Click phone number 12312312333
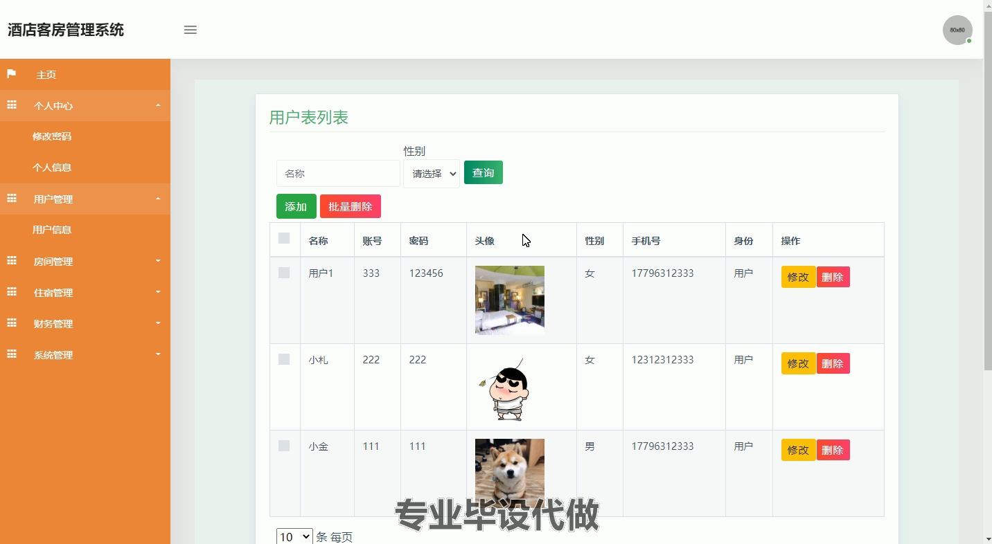The height and width of the screenshot is (544, 992). (x=663, y=360)
